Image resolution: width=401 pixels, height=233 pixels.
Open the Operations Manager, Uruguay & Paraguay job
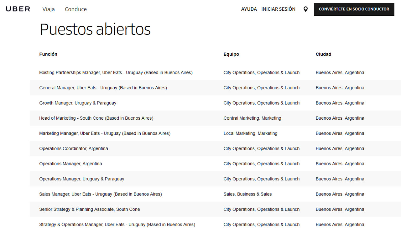click(81, 179)
